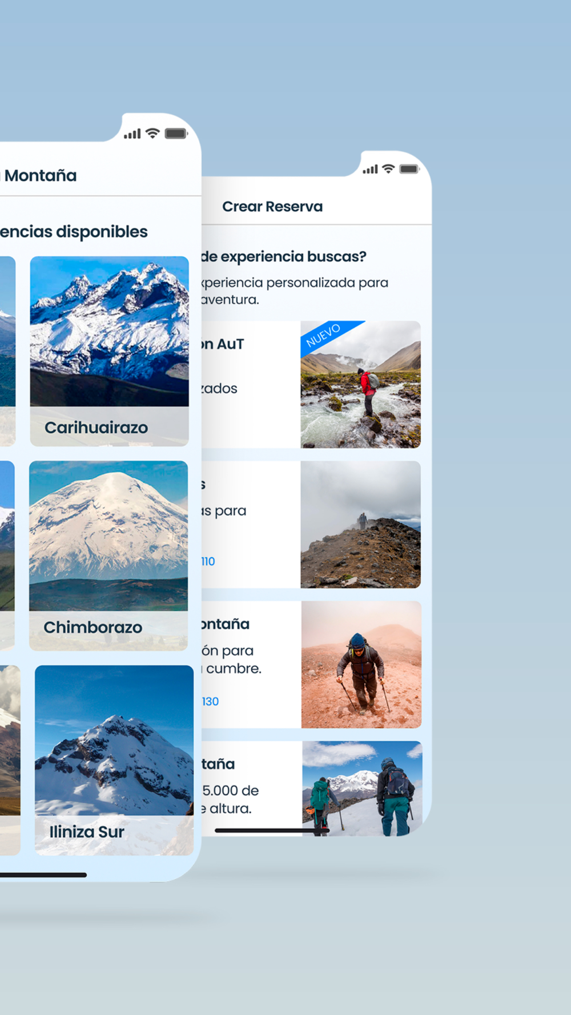
Task: Click the 110 price link
Action: click(x=208, y=561)
